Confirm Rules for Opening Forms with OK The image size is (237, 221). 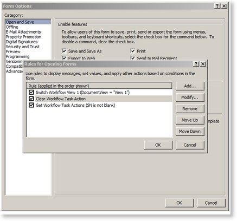158,145
